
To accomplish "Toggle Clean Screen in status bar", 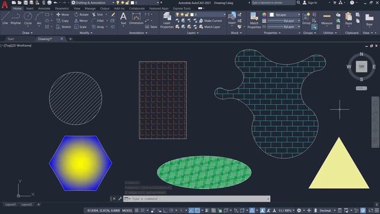I will [x=370, y=210].
